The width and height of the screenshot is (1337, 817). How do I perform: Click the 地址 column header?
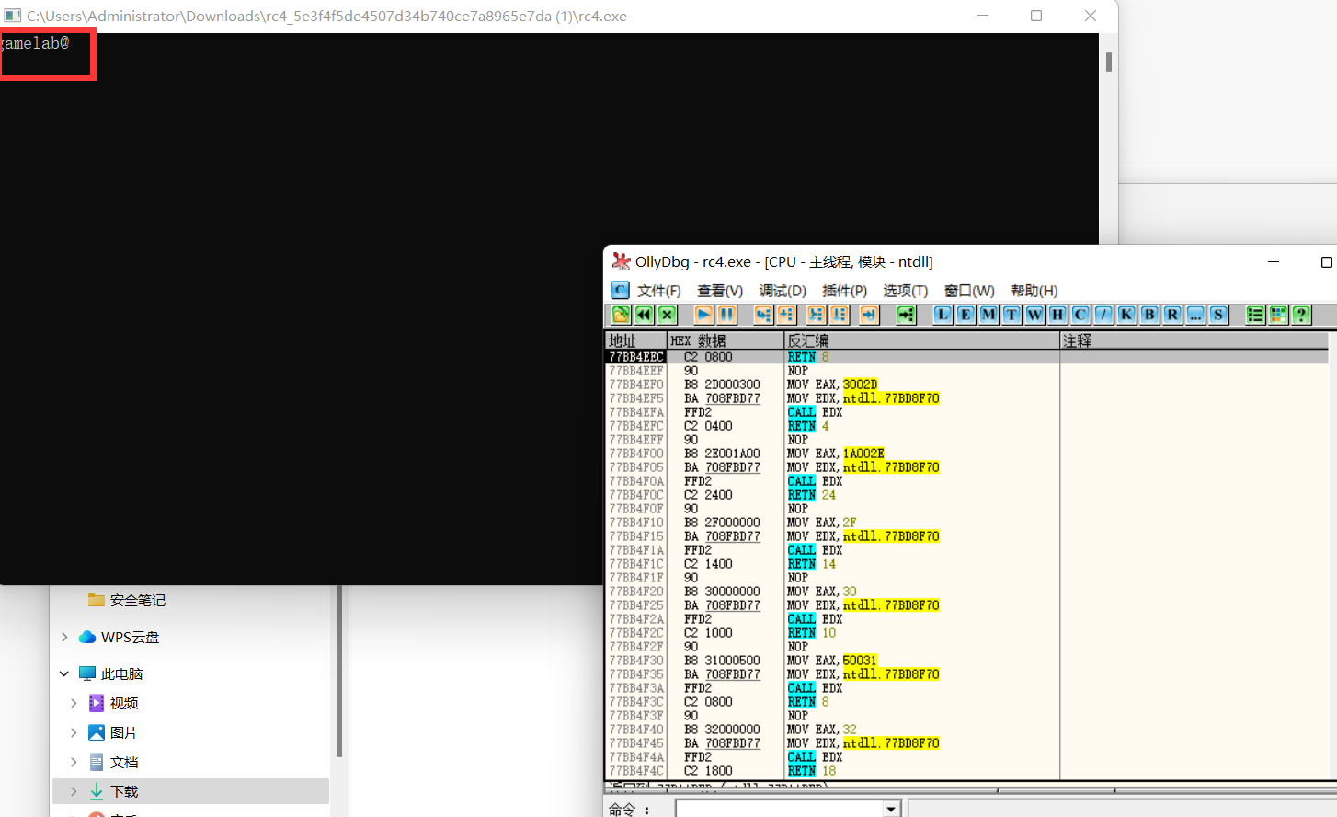(x=636, y=340)
